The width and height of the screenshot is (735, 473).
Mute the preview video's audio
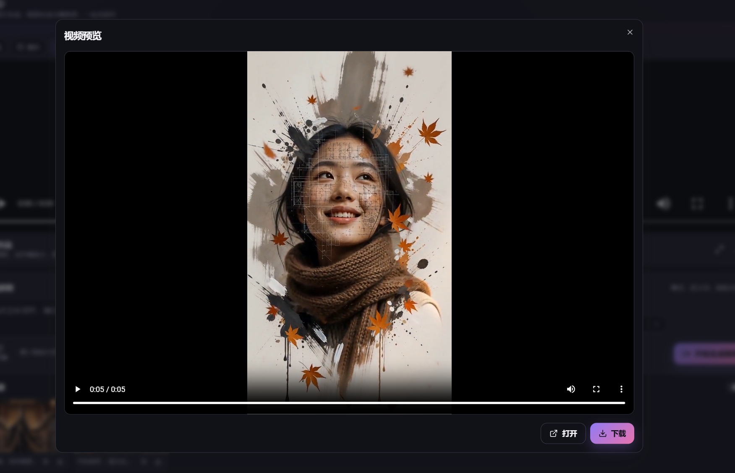[x=571, y=389]
